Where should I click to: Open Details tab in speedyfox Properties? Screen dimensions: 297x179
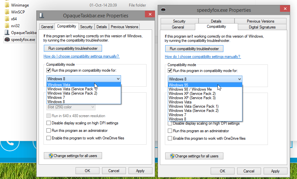(x=216, y=21)
